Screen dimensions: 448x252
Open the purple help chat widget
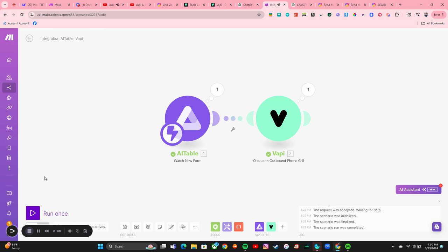tap(436, 227)
